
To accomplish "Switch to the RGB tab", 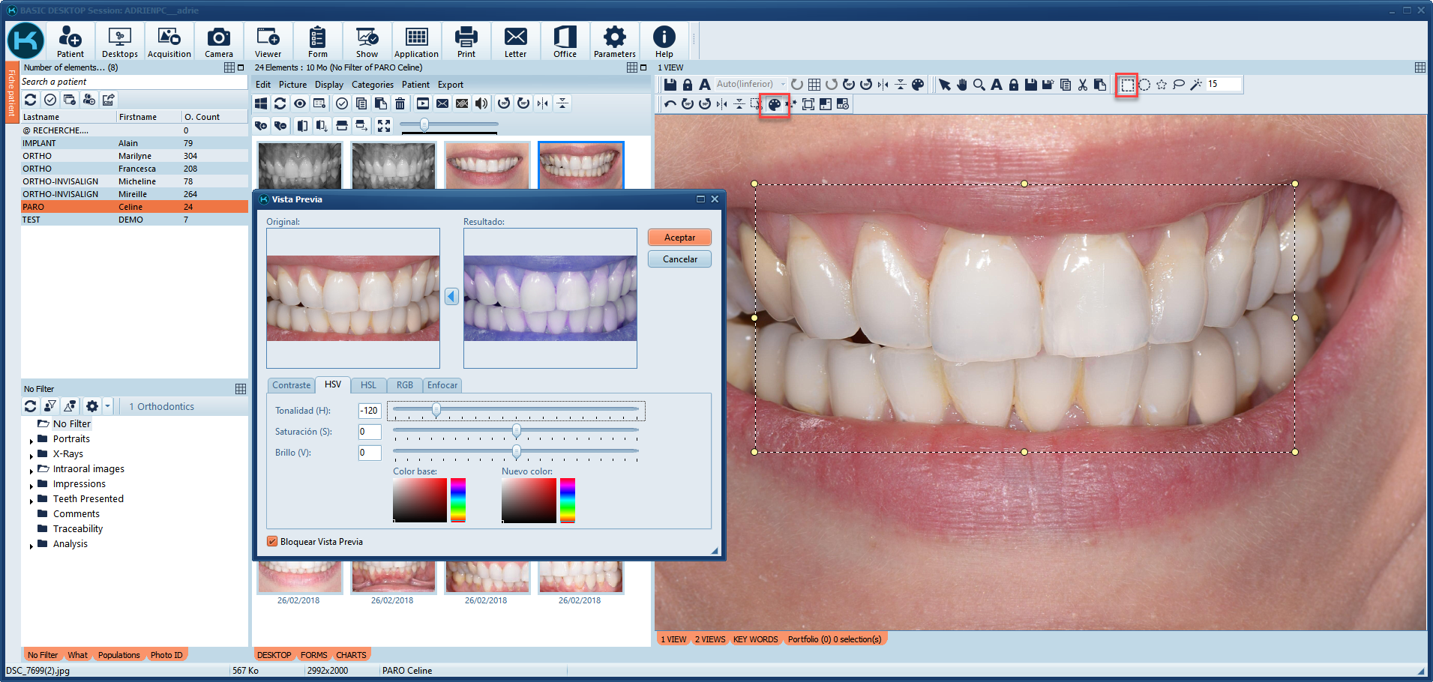I will click(x=404, y=384).
